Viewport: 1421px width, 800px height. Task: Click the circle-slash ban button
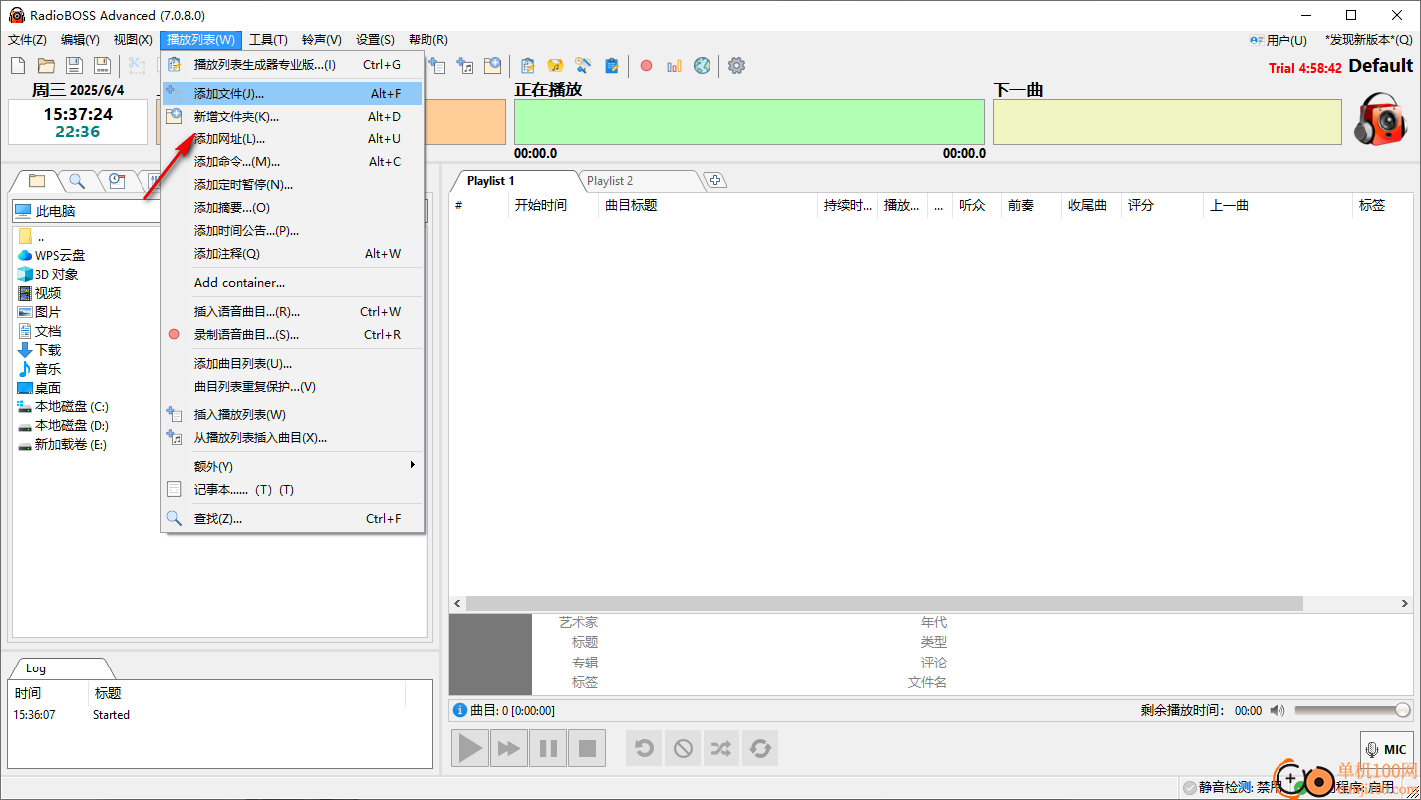click(x=683, y=748)
